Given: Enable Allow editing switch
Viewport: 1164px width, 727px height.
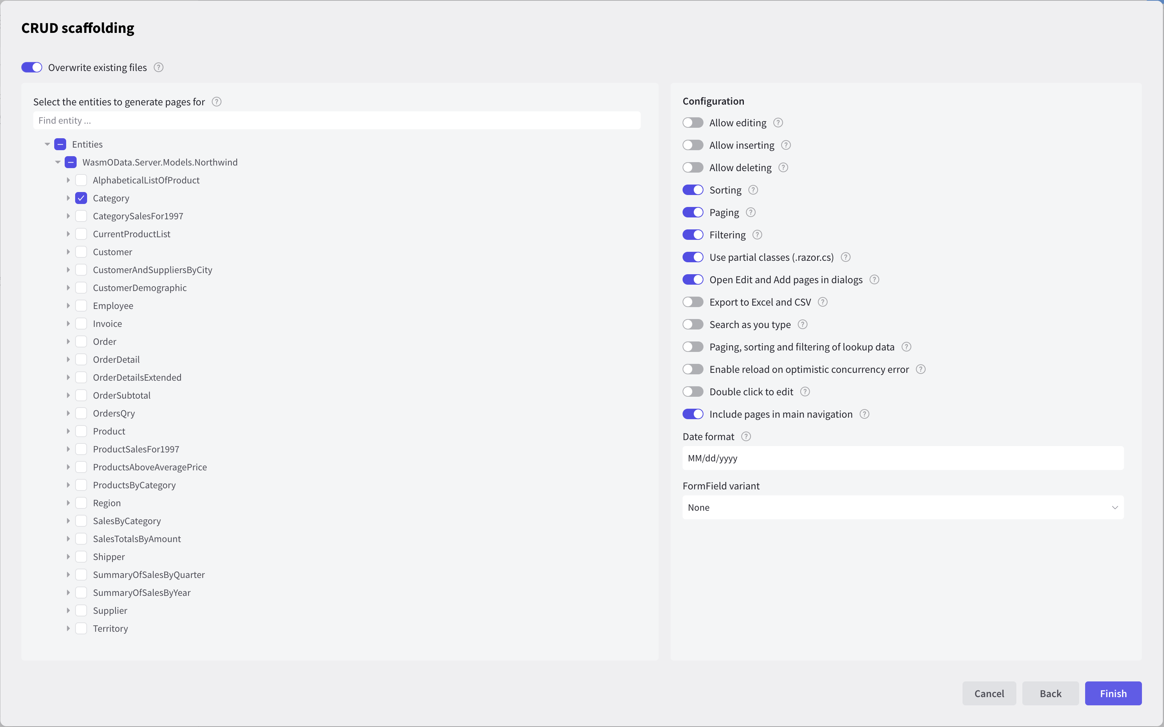Looking at the screenshot, I should (x=693, y=123).
